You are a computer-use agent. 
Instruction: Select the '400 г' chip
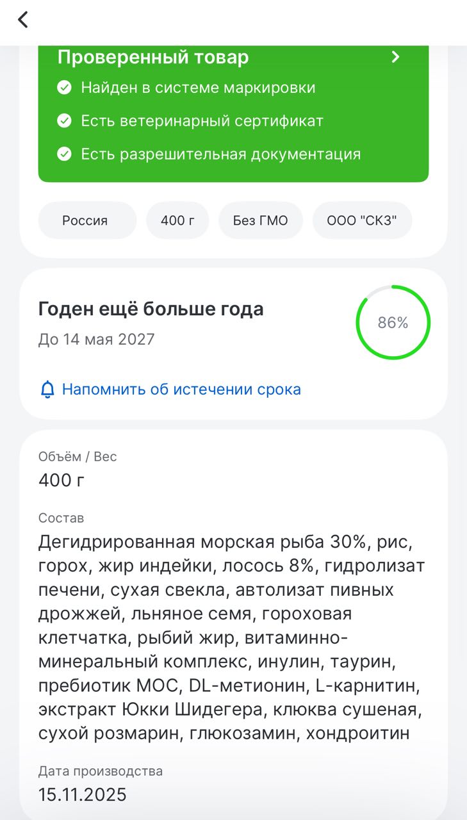[176, 221]
